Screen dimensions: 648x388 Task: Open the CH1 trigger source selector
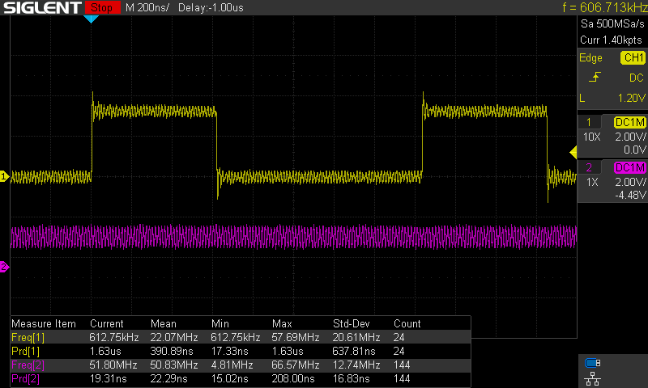click(633, 57)
